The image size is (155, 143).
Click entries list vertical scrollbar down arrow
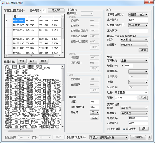coord(63,127)
